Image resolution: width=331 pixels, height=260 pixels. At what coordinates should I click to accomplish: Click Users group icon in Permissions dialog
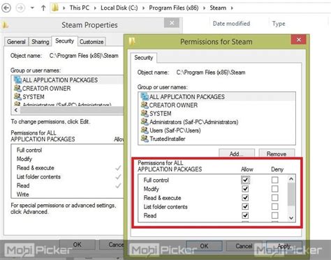pos(145,130)
